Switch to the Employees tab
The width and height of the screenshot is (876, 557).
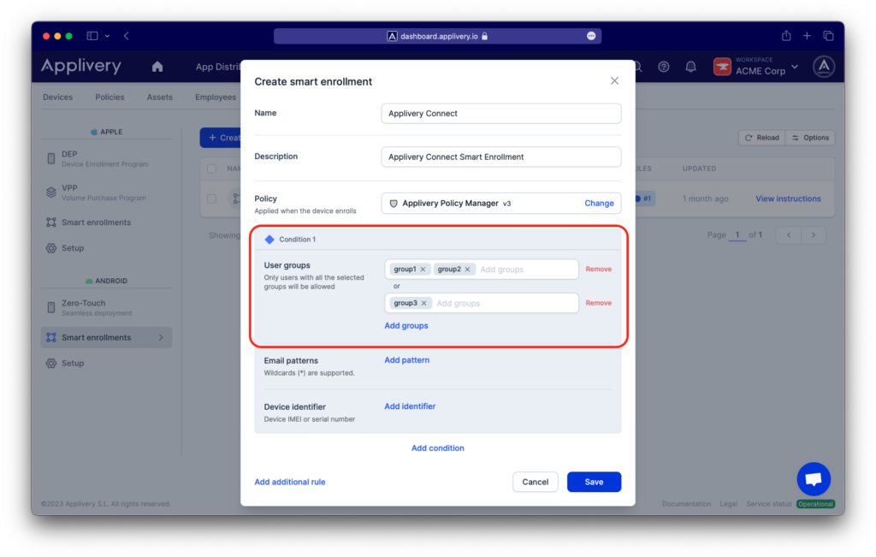(x=216, y=98)
